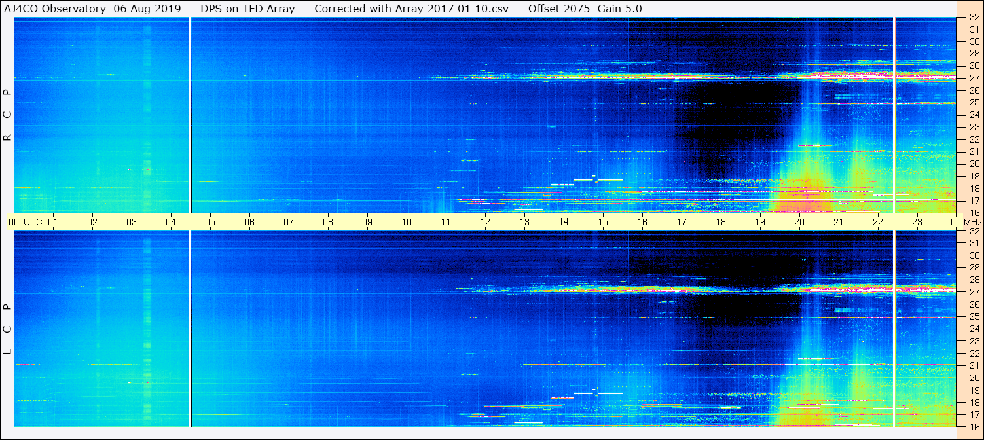
Task: Choose the 15 hour mark on time axis
Action: (603, 222)
